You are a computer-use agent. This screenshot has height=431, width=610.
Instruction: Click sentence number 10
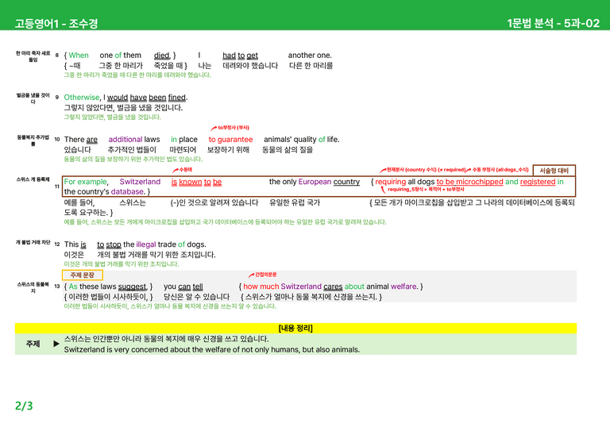[57, 139]
